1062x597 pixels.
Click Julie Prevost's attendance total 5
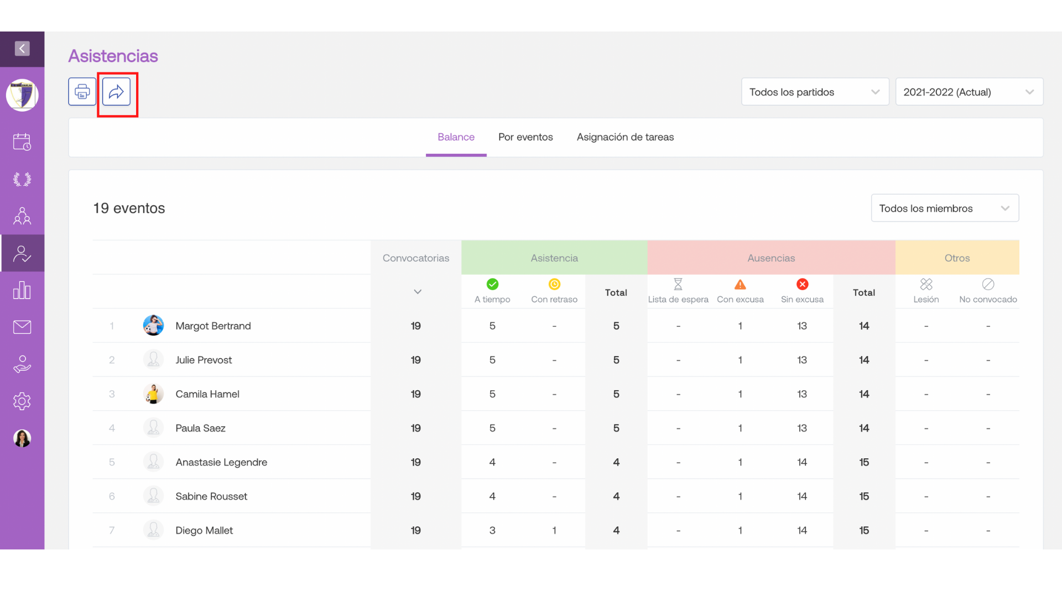(616, 360)
